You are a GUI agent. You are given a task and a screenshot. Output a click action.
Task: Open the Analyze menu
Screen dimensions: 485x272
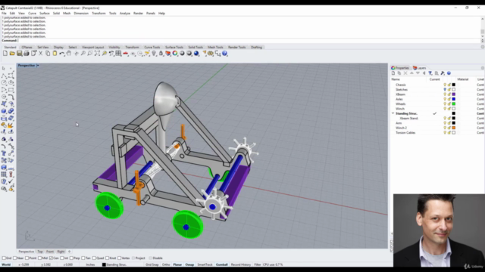[125, 14]
